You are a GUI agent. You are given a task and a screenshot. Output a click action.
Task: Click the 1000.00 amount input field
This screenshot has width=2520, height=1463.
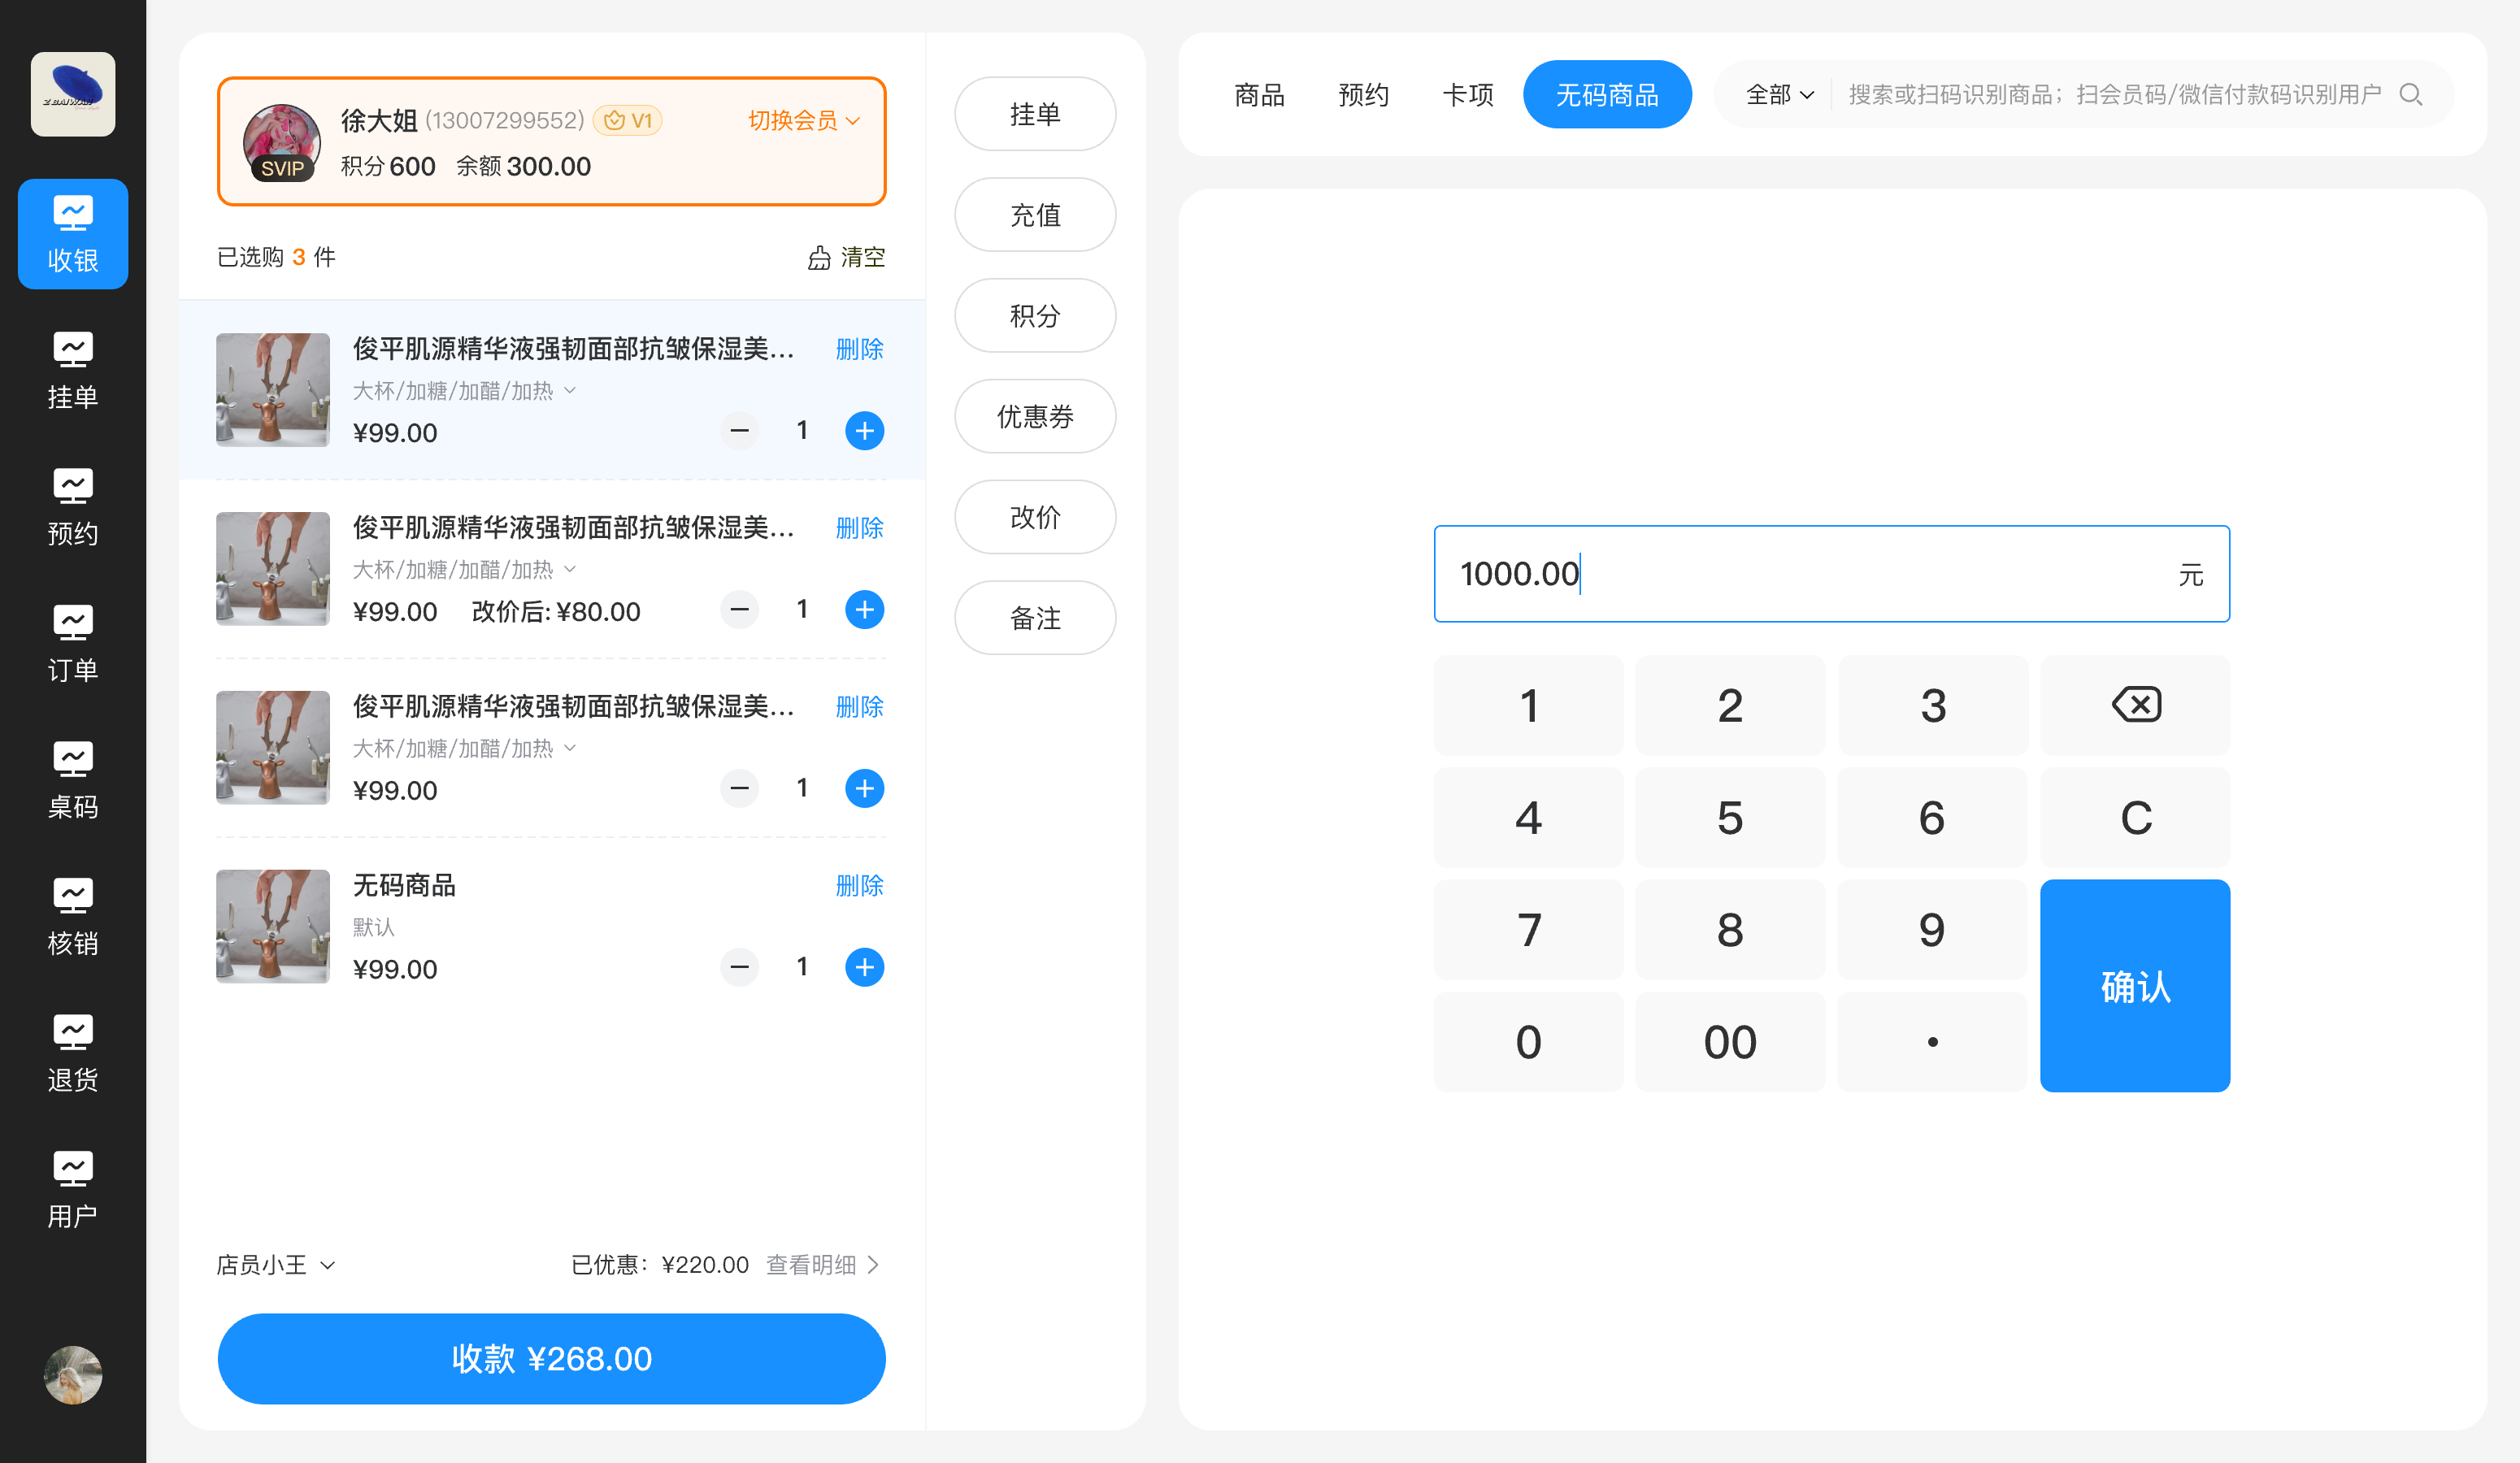(1800, 574)
